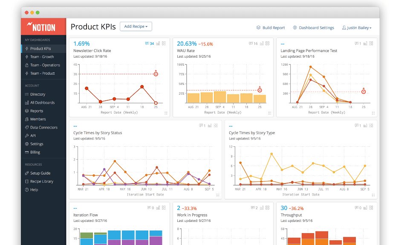
Task: Click the grid icon on Landing Page Performance Test
Action: (x=371, y=44)
